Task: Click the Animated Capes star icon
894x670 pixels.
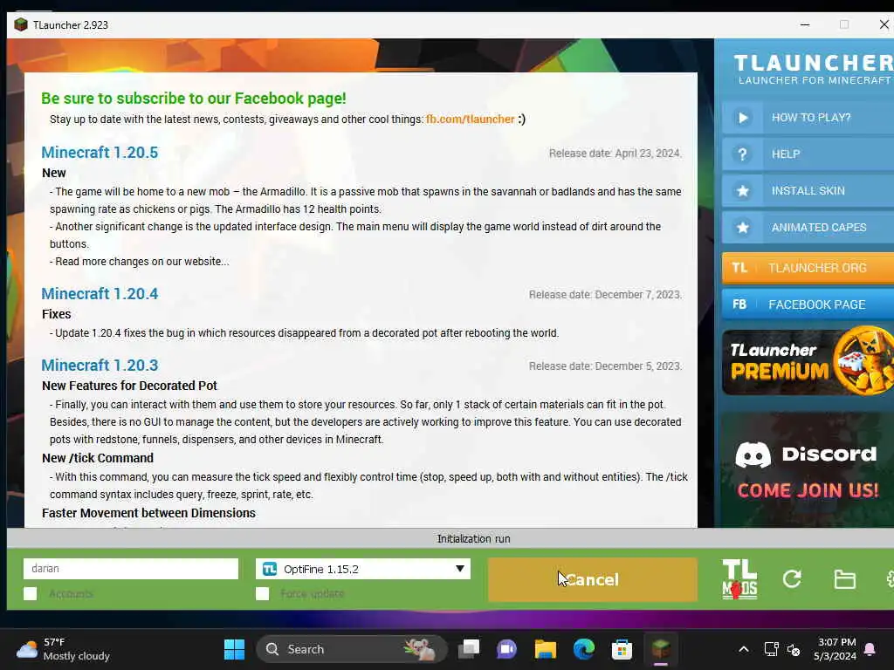Action: click(742, 228)
